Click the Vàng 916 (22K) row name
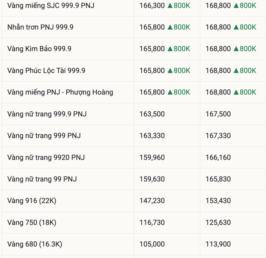The image size is (266, 258). pyautogui.click(x=32, y=201)
